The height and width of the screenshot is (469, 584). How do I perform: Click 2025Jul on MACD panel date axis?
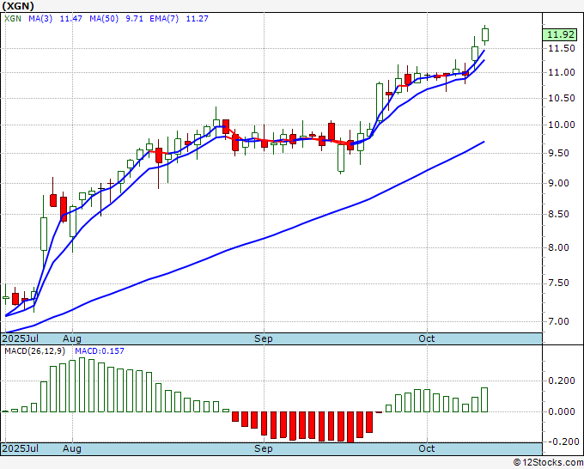[x=21, y=448]
